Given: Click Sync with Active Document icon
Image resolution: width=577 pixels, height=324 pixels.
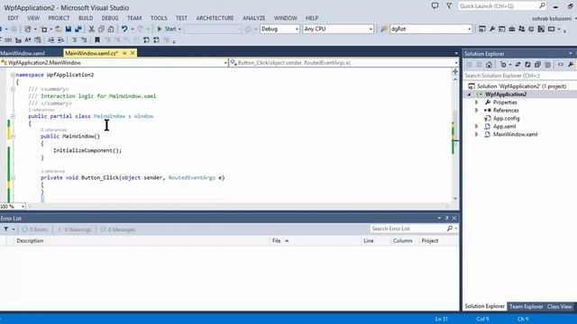Looking at the screenshot, I should pos(517,65).
